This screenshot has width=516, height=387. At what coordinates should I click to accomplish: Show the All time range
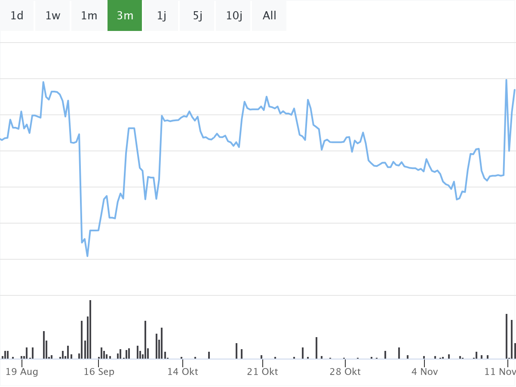(269, 16)
